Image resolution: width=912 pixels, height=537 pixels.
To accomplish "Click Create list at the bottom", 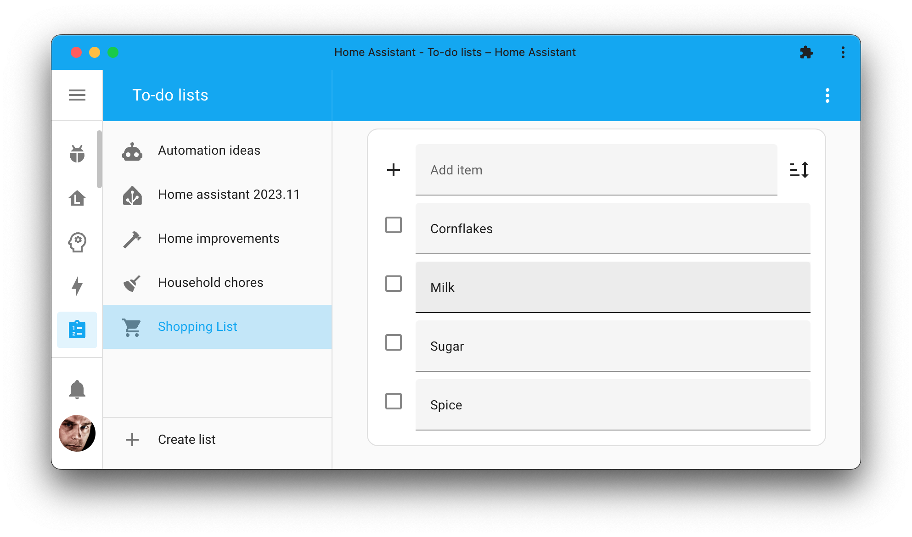I will pyautogui.click(x=186, y=439).
